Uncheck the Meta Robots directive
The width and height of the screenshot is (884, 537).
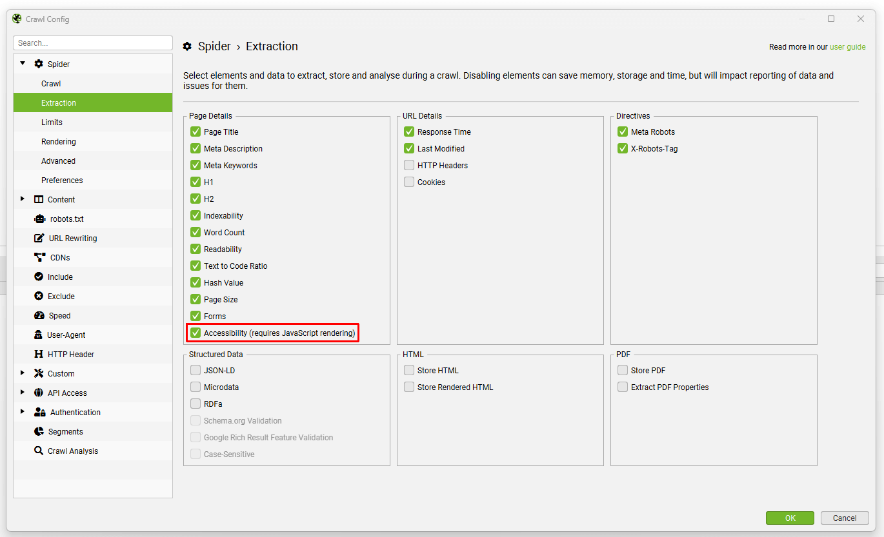[622, 132]
